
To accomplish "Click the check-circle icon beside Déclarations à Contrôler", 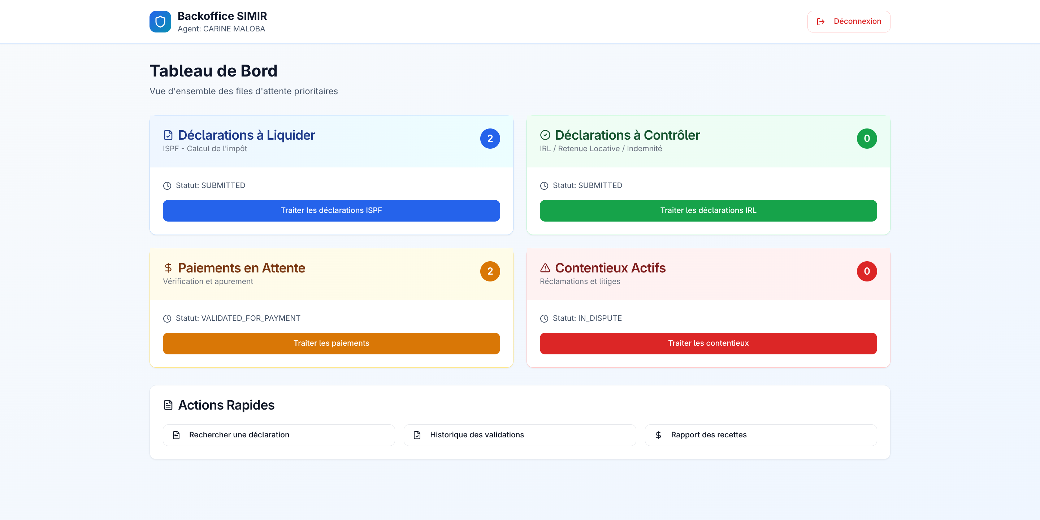I will coord(545,135).
